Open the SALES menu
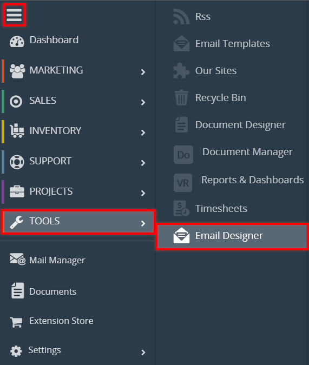This screenshot has width=309, height=365. point(43,101)
